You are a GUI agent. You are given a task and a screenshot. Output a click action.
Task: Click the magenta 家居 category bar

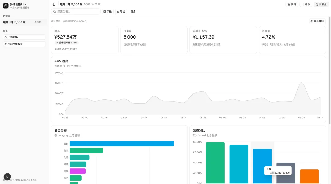point(78,171)
